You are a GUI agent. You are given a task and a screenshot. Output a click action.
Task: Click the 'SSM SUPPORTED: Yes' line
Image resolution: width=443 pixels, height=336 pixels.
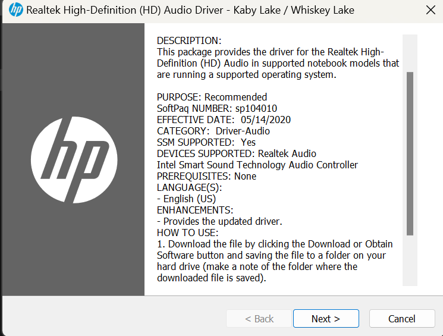coord(206,142)
